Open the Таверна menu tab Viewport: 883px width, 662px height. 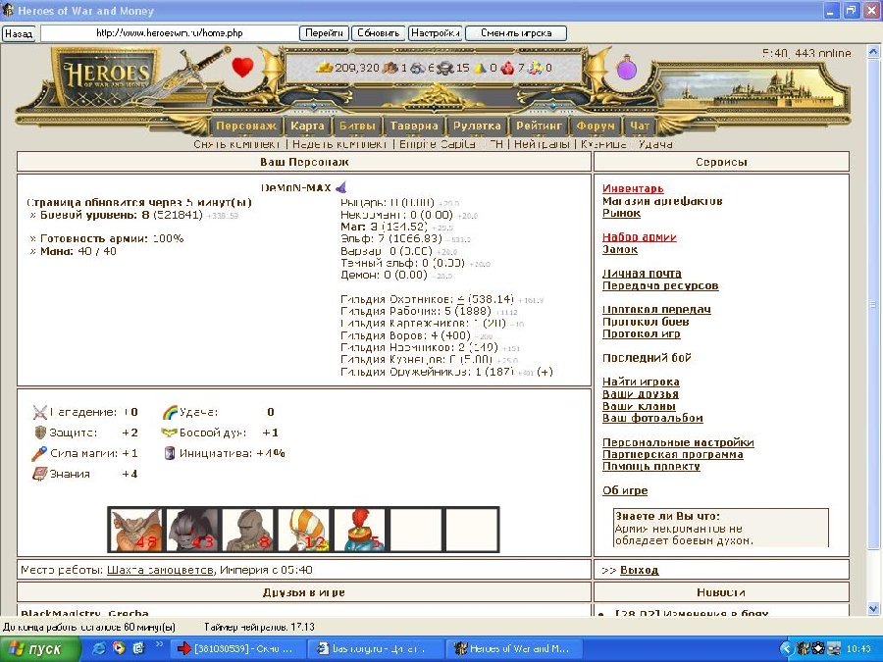click(414, 127)
